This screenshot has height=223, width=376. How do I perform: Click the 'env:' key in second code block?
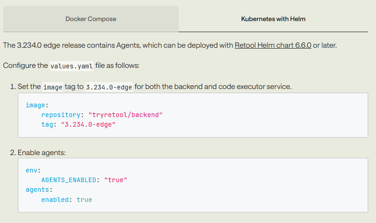[33, 170]
